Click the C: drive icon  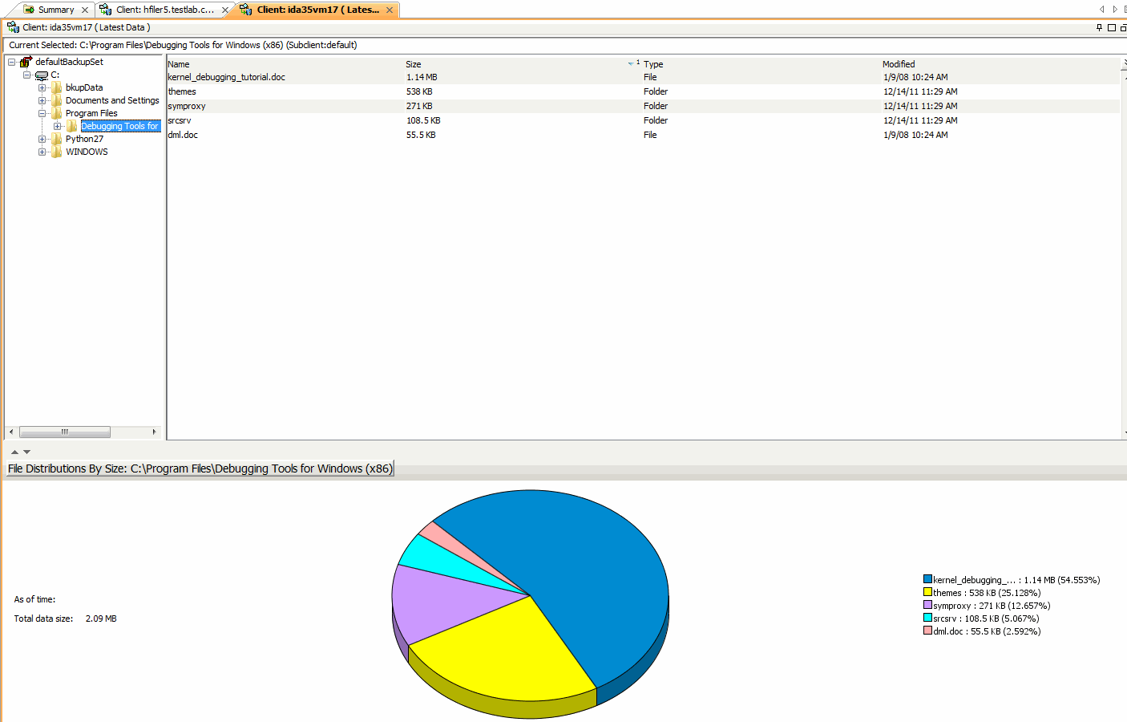click(x=42, y=75)
